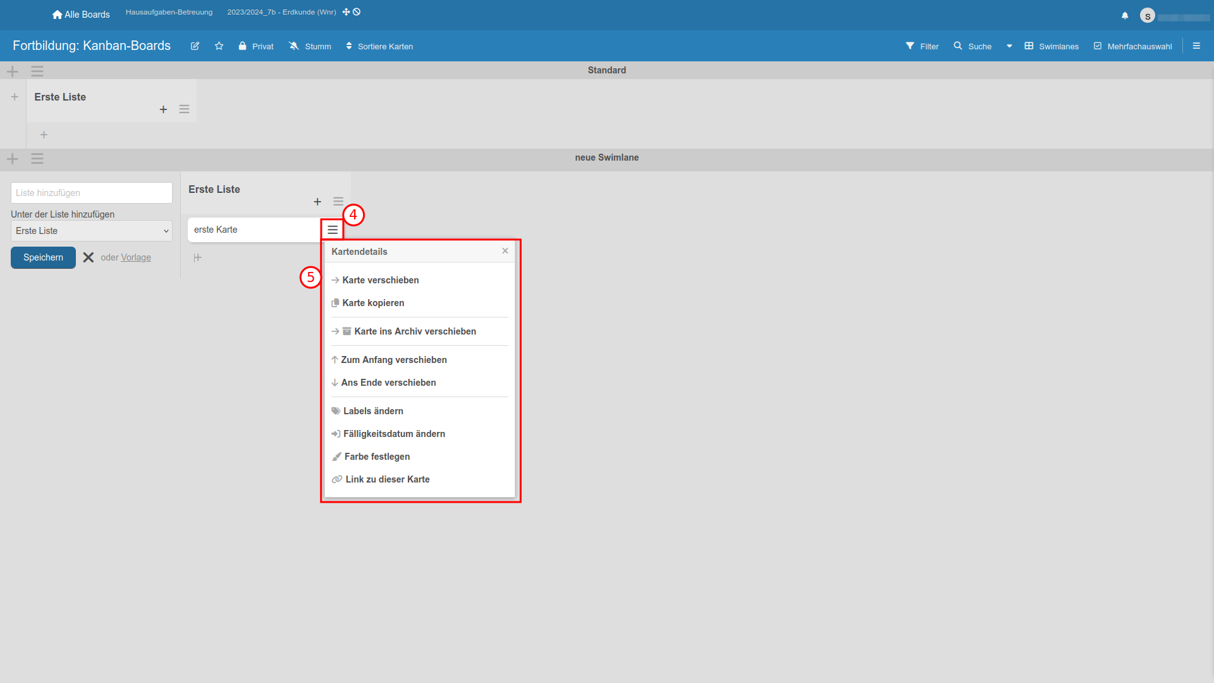Star the Fortbildung board

(219, 46)
